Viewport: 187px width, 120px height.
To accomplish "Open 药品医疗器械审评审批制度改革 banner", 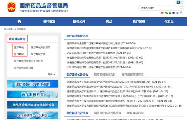I will pyautogui.click(x=33, y=105).
